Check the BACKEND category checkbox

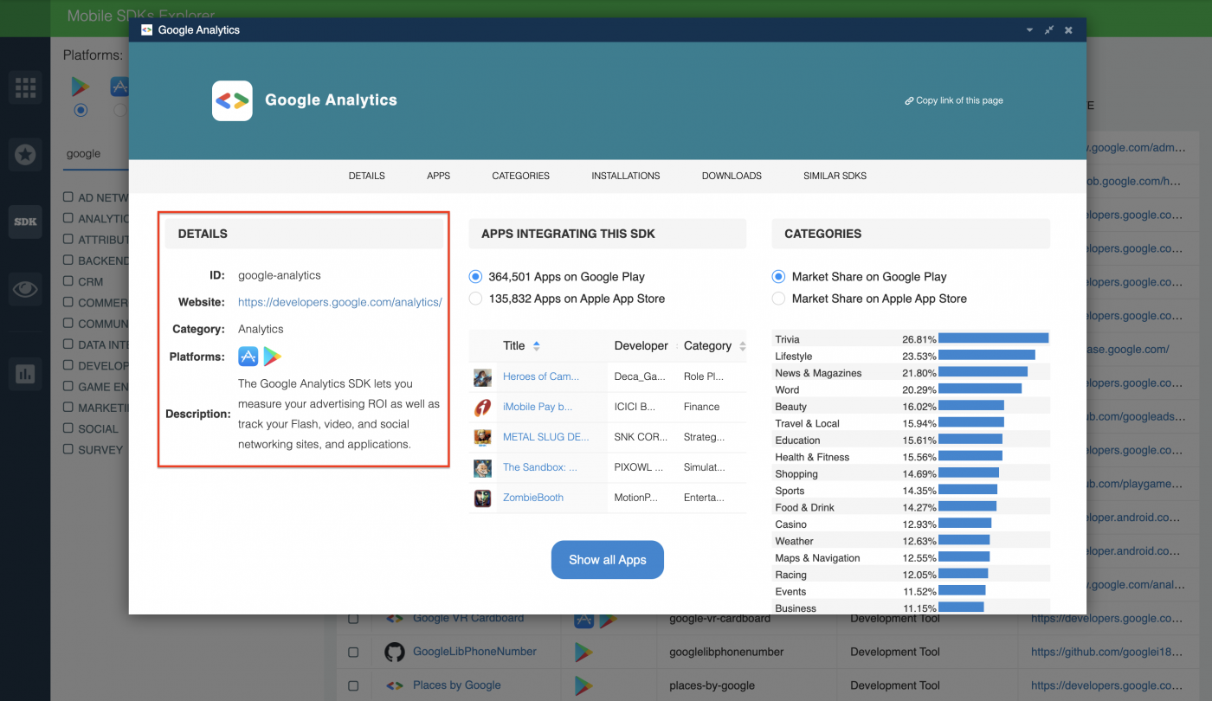68,260
